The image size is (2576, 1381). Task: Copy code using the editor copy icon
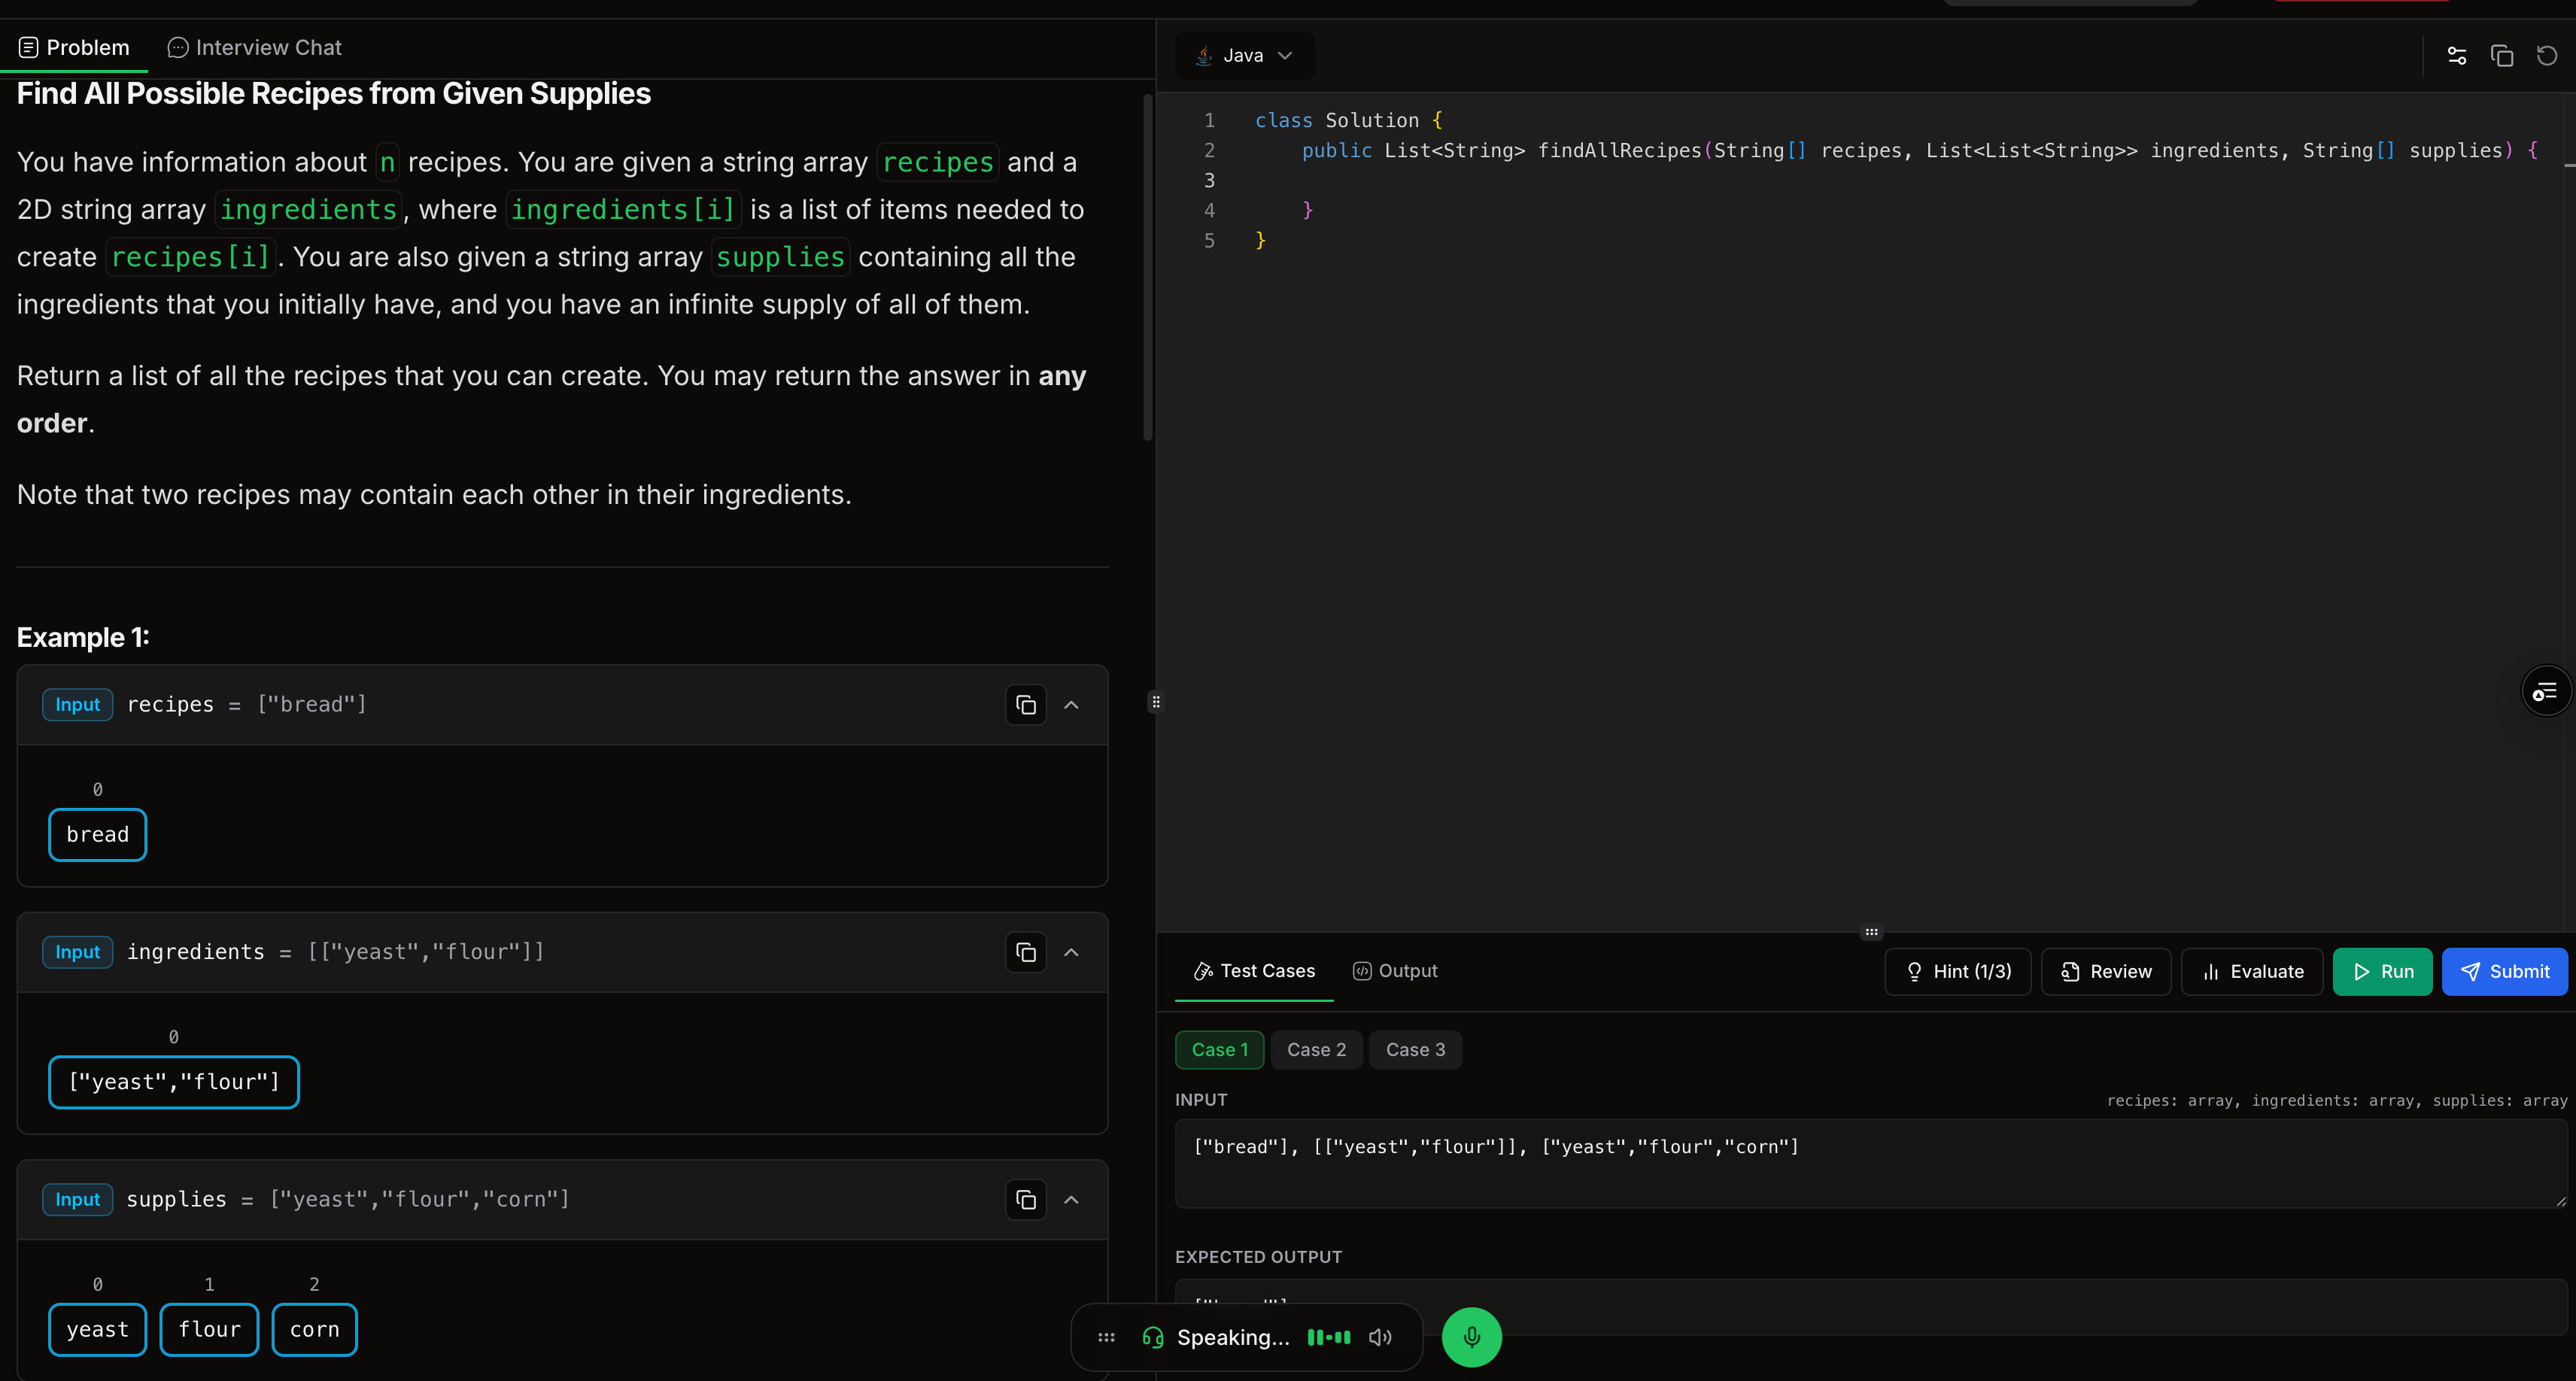(x=2501, y=56)
